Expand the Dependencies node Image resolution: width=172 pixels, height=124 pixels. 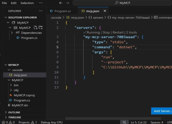coord(12,33)
